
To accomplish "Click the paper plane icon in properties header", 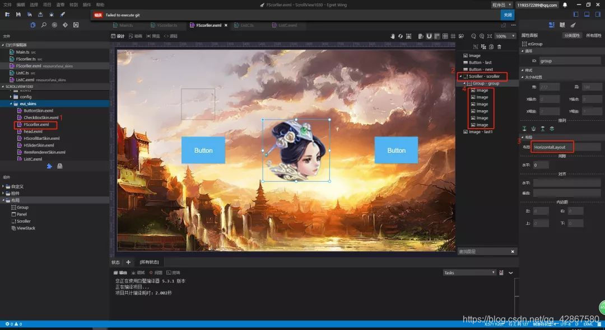I will coord(573,25).
